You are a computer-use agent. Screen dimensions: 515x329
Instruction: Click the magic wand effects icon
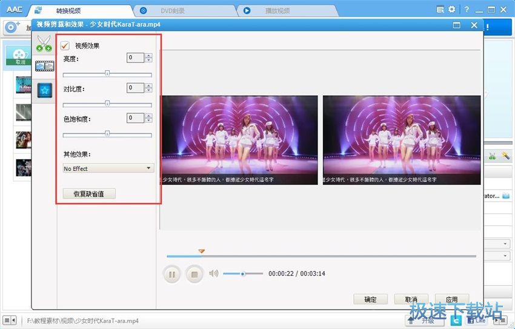click(505, 155)
